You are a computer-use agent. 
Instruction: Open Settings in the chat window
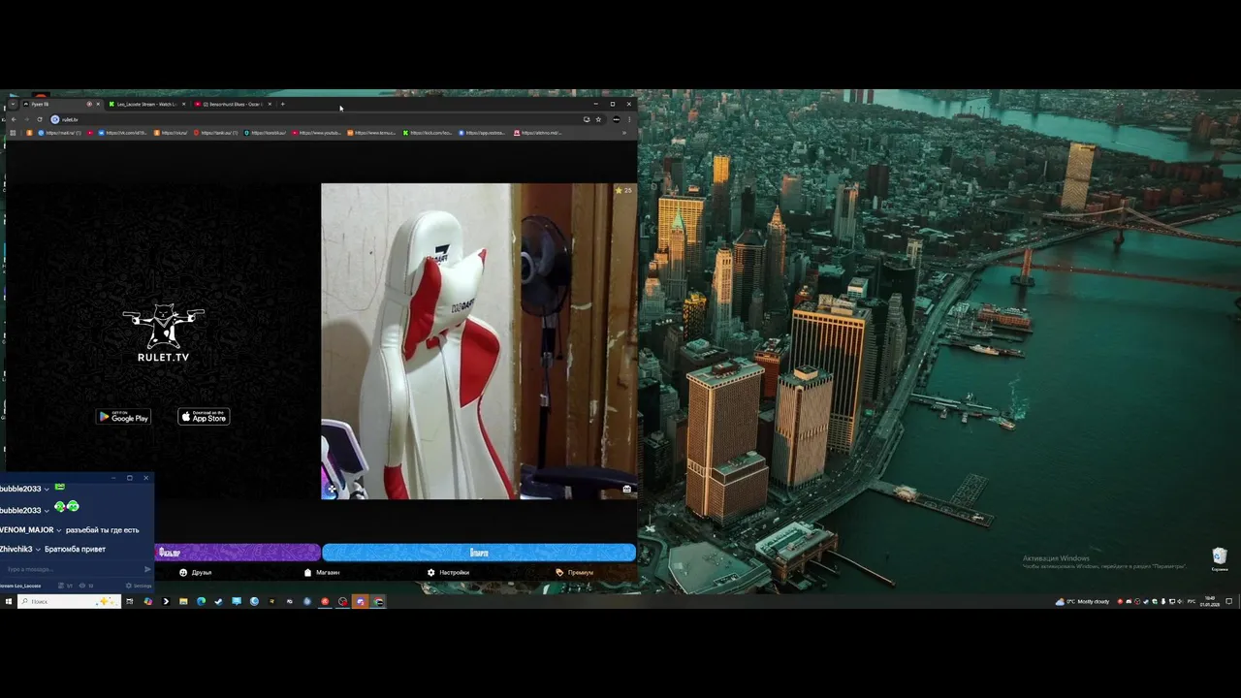click(139, 586)
